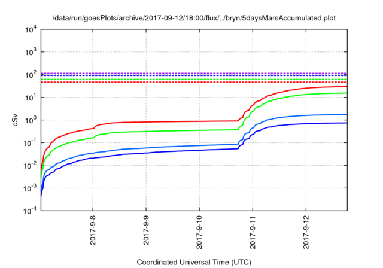The width and height of the screenshot is (383, 268).
Task: Click the green dashed threshold line
Action: [x=194, y=80]
